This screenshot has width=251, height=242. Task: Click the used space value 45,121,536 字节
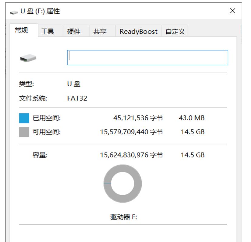coord(138,118)
